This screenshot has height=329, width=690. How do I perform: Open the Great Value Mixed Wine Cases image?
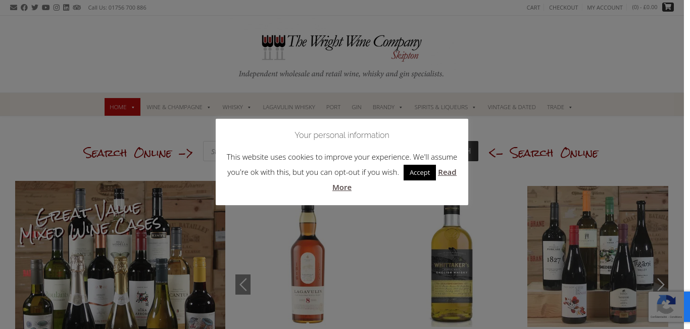(120, 255)
